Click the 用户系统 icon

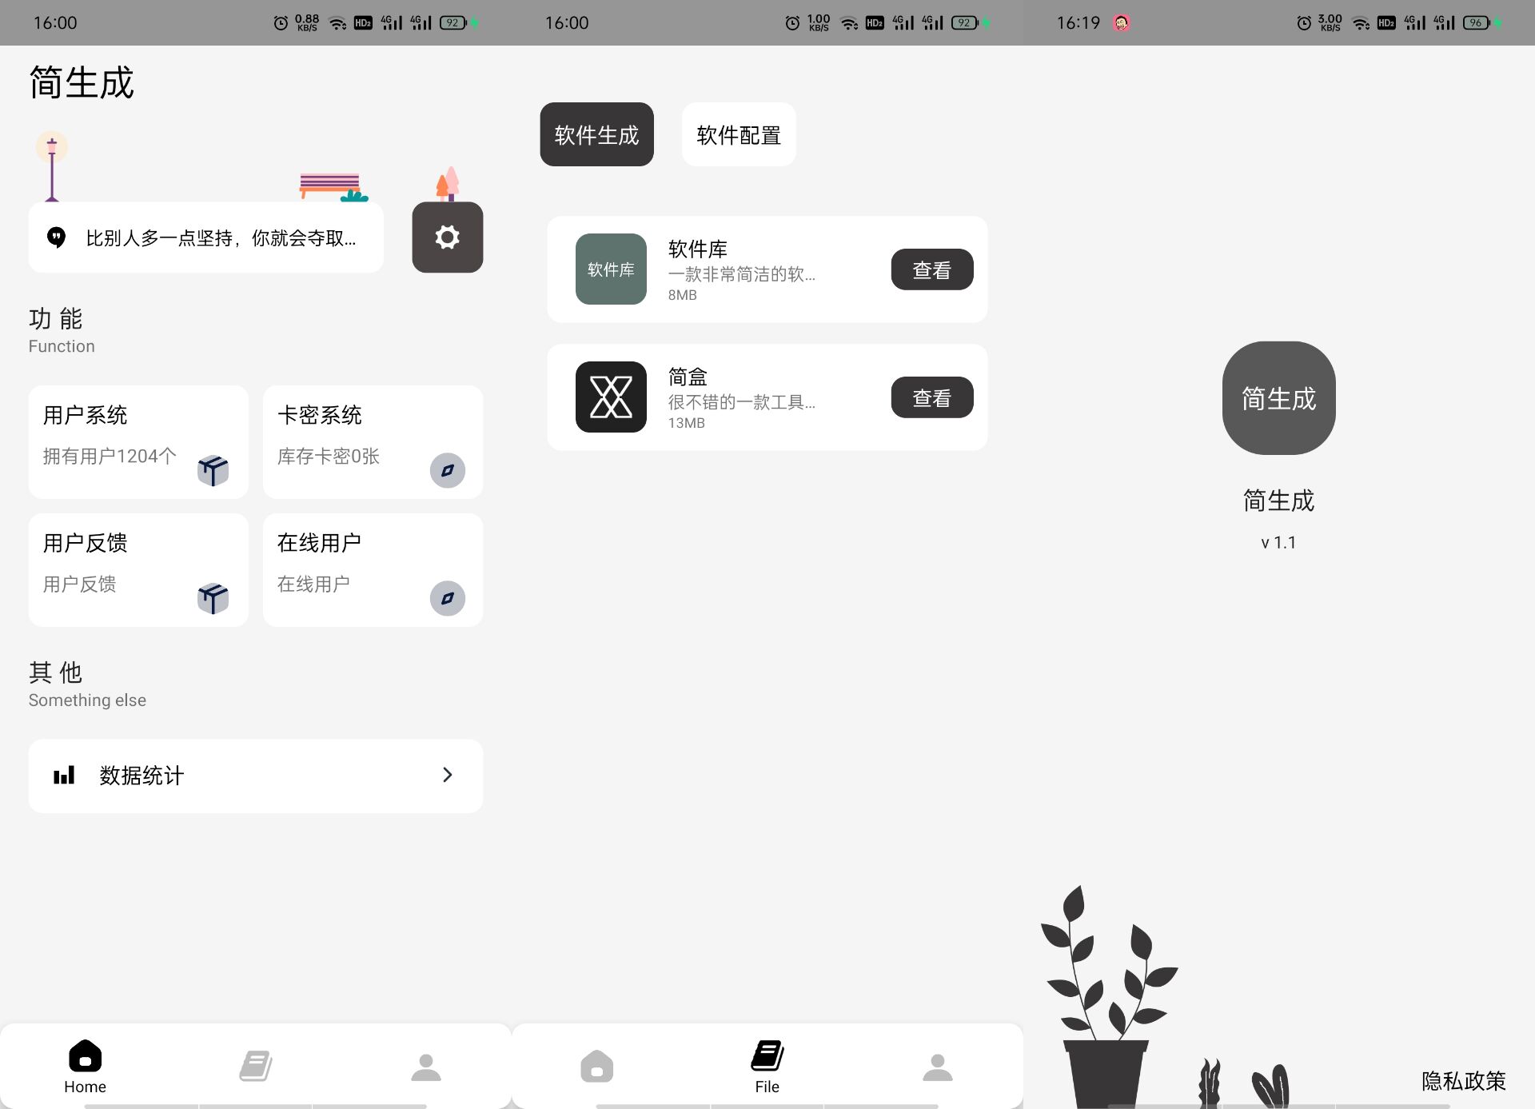pos(212,470)
